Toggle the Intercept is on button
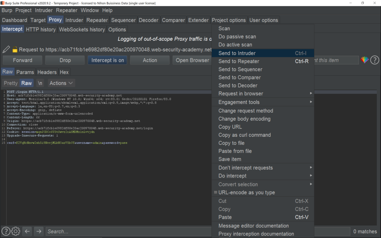This screenshot has height=238, width=381. [x=108, y=60]
